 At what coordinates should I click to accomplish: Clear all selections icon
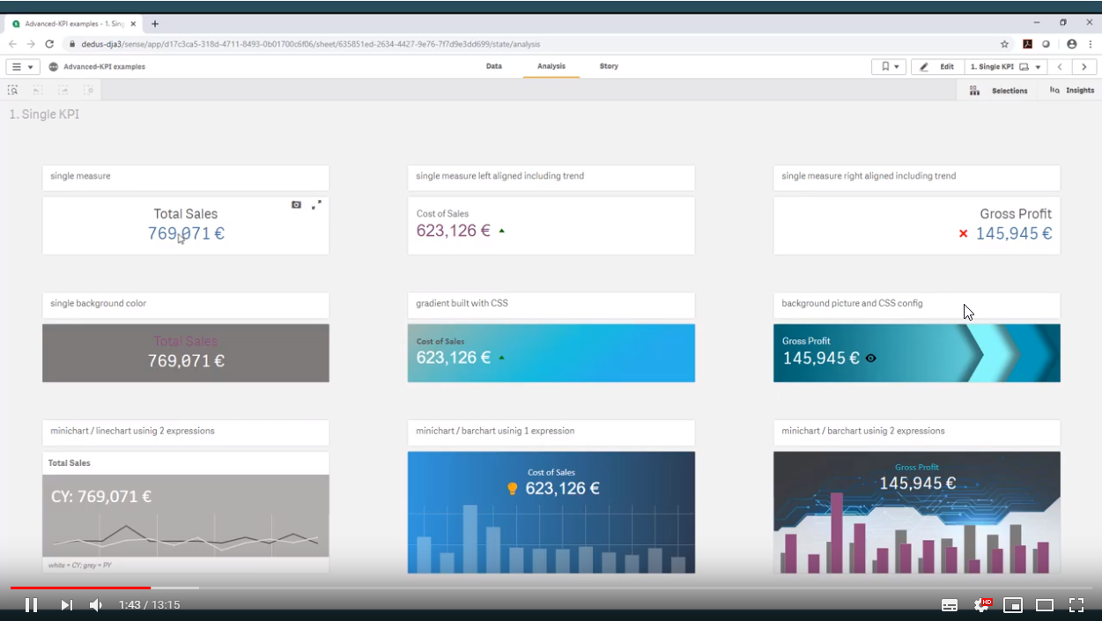(89, 90)
